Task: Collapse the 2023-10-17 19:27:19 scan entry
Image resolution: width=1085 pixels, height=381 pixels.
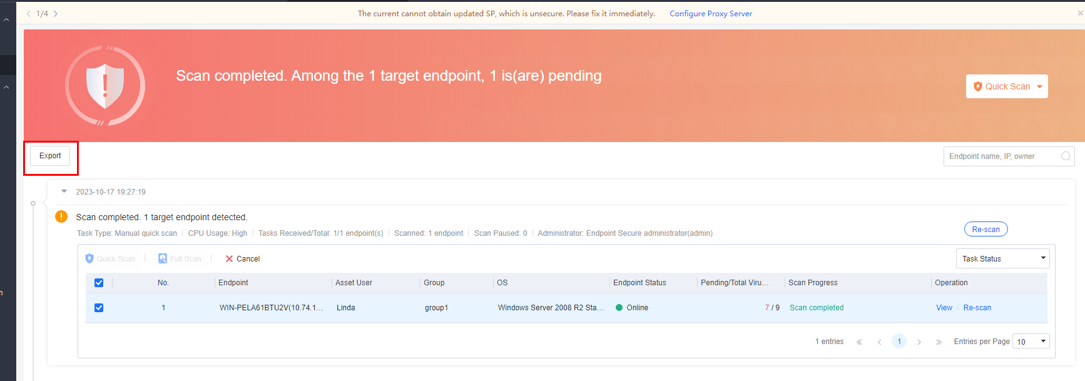Action: coord(64,191)
